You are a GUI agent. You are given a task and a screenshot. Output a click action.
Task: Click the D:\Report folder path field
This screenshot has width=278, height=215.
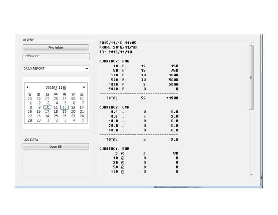click(x=56, y=56)
